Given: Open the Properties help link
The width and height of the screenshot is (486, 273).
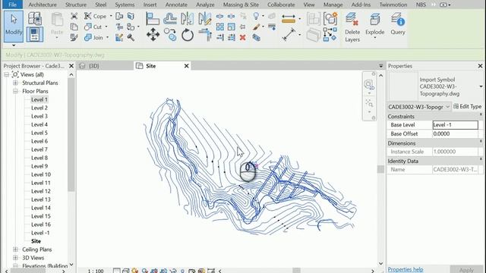Looking at the screenshot, I should point(405,269).
